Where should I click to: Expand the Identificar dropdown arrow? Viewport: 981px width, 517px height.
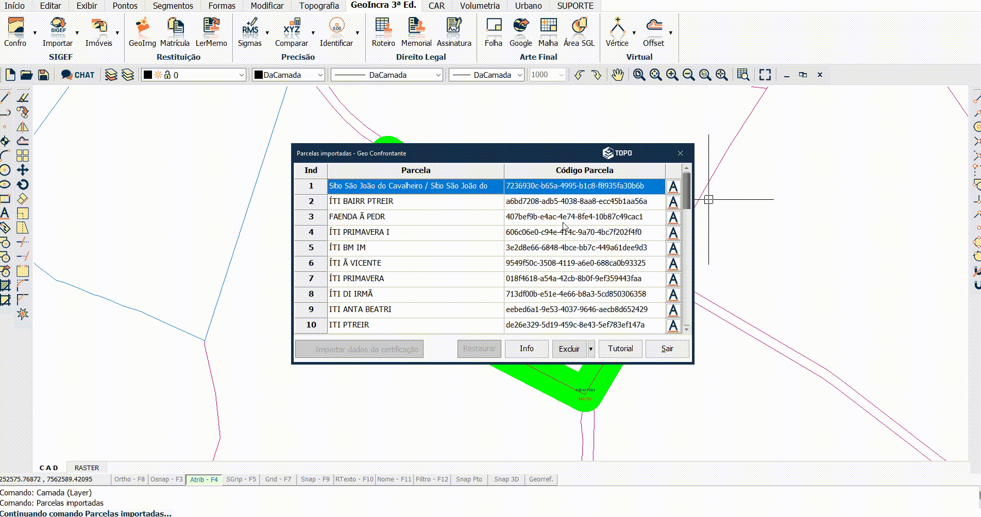tap(357, 32)
